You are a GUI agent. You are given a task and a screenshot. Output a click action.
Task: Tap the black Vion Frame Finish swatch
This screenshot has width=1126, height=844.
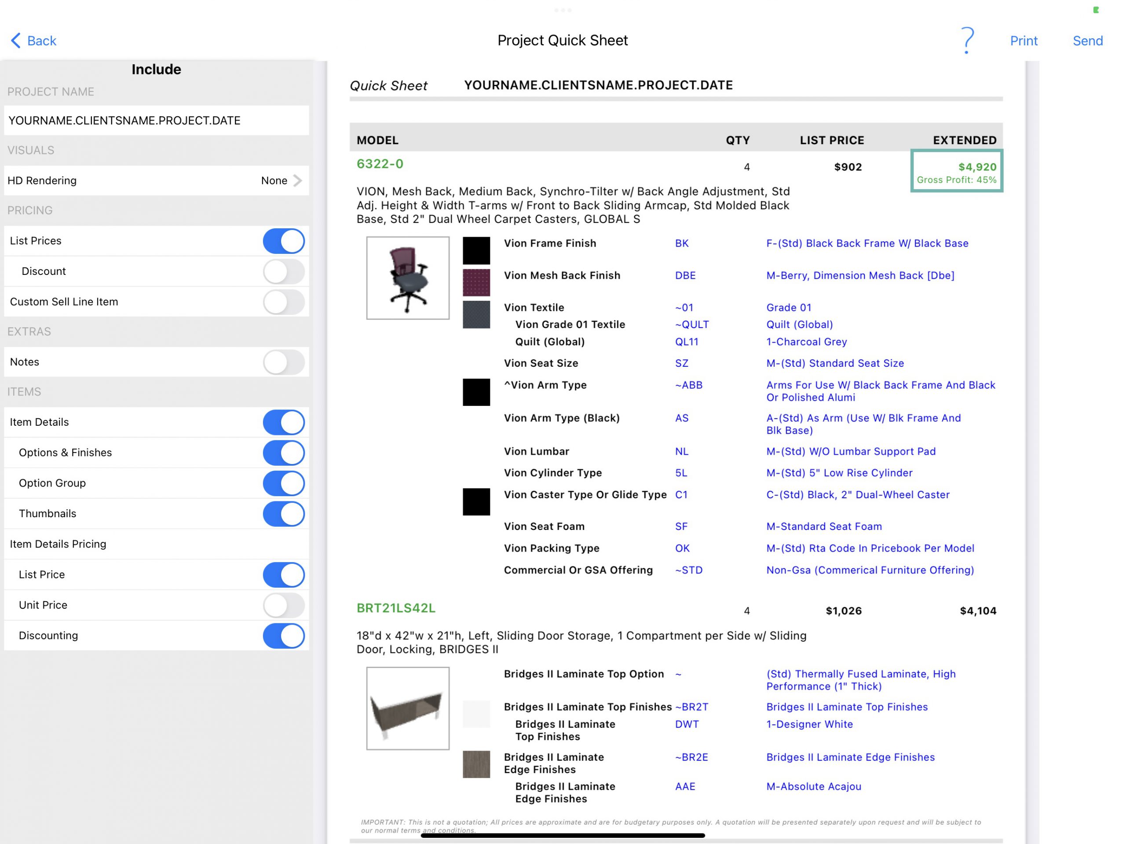476,250
